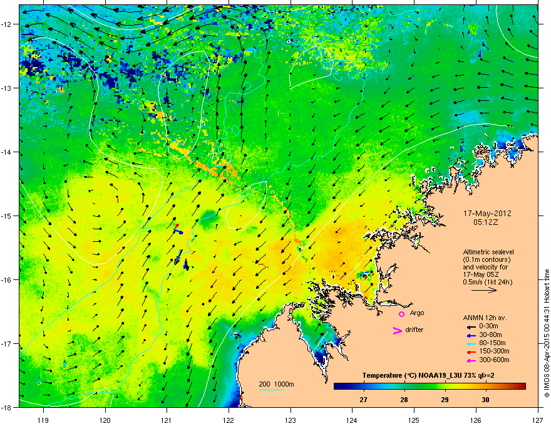This screenshot has width=551, height=426.
Task: Click the text '0.5m/s (1kt 24h)'
Action: coord(487,282)
